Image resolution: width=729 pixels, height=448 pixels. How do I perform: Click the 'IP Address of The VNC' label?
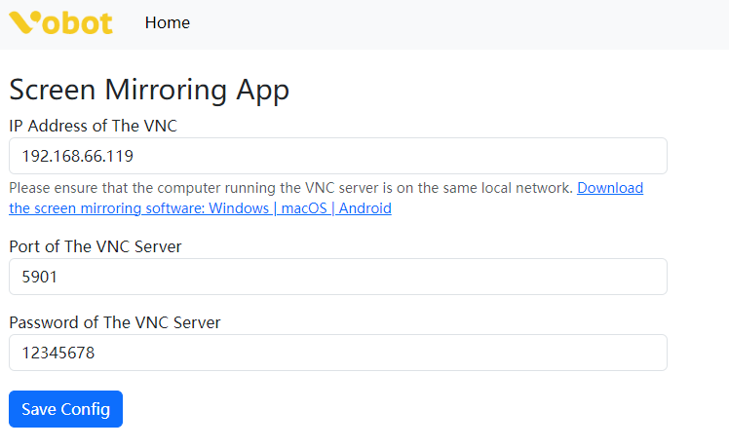(x=93, y=126)
